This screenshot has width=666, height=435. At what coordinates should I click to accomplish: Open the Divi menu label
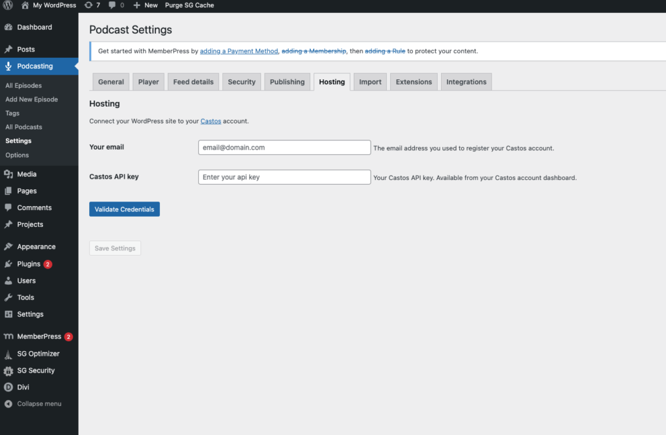coord(23,388)
